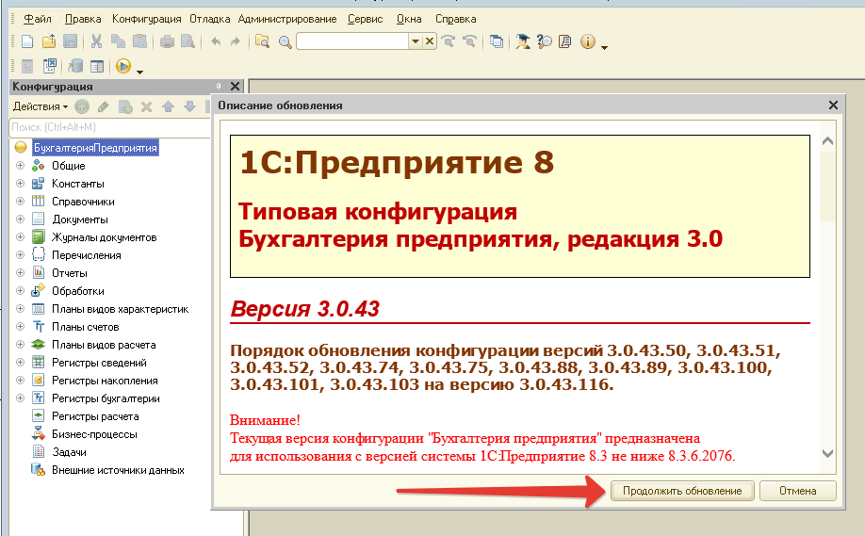This screenshot has height=536, width=865.
Task: Click the Продолжить обновление button
Action: click(x=682, y=491)
